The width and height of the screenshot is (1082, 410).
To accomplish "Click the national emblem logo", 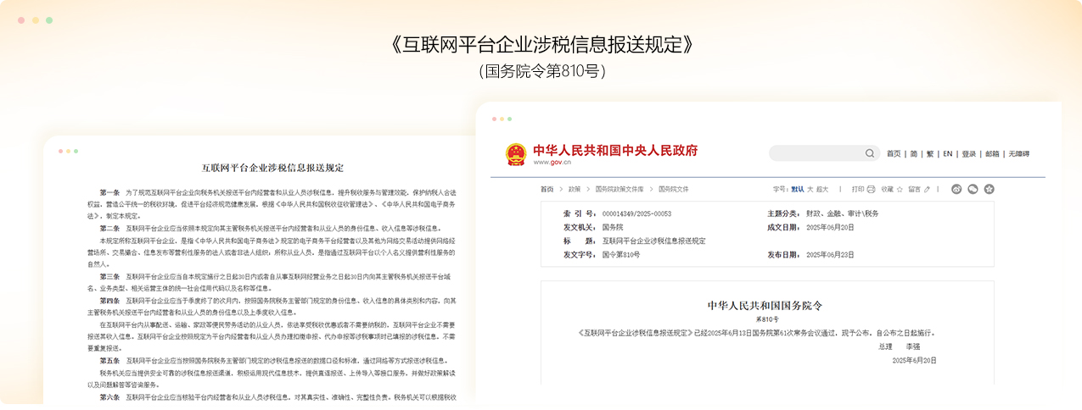I will click(x=516, y=154).
